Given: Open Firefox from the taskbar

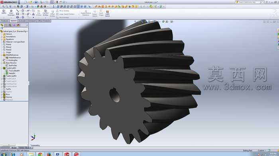Looking at the screenshot, I should click(x=49, y=154).
